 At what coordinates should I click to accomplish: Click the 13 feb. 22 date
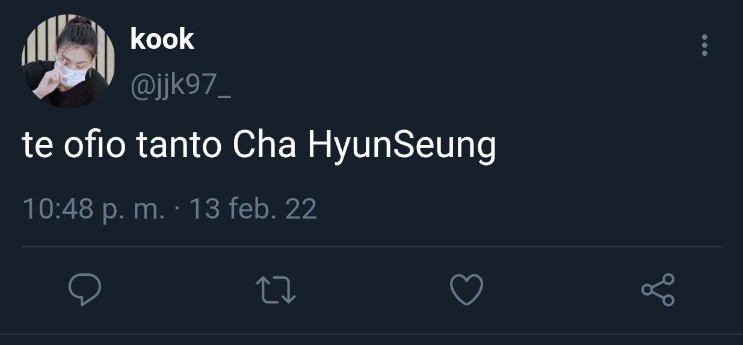point(253,209)
